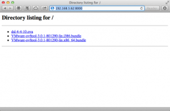170x111 pixels.
Task: Enter full screen with the top-right arrows icon
Action: tap(167, 3)
